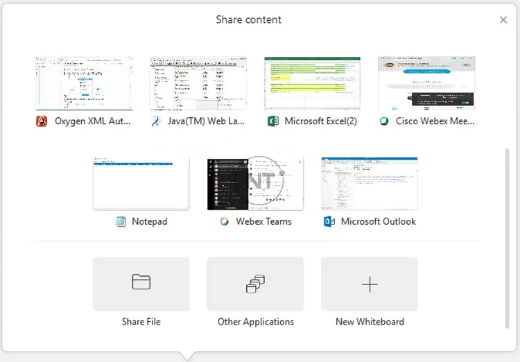The height and width of the screenshot is (362, 520).
Task: Click the 'Webex Teams' label text
Action: pos(263,221)
